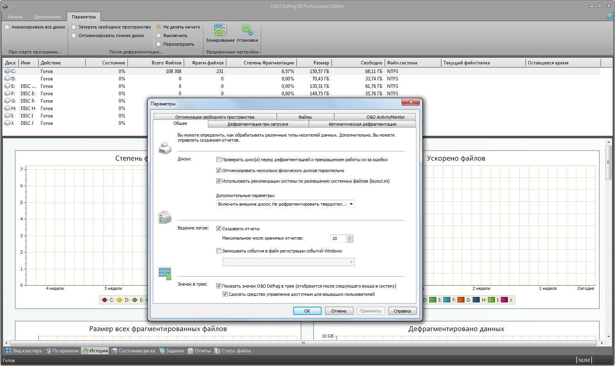Image resolution: width=615 pixels, height=366 pixels.
Task: Click the disks section icon in dialog
Action: click(165, 149)
